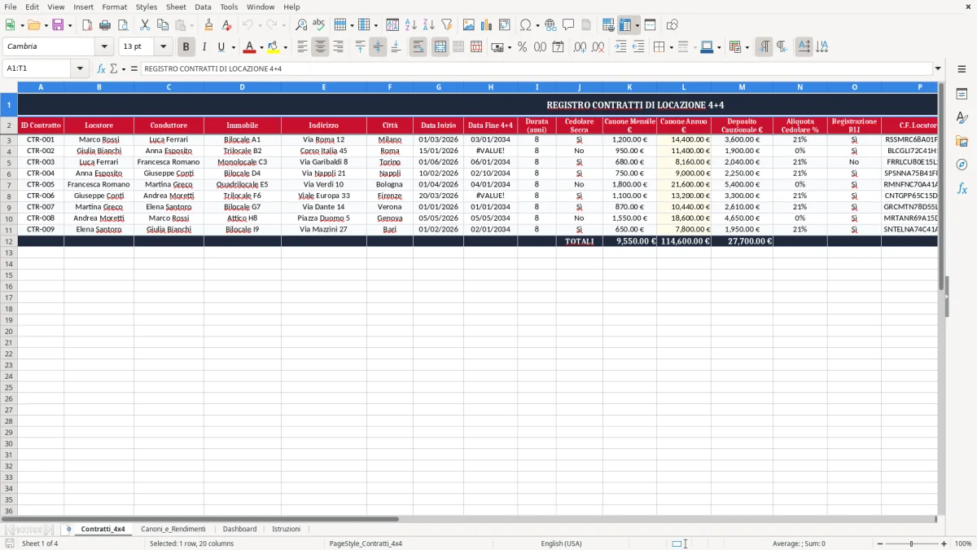Insert special character omega icon
This screenshot has width=977, height=550.
click(526, 25)
